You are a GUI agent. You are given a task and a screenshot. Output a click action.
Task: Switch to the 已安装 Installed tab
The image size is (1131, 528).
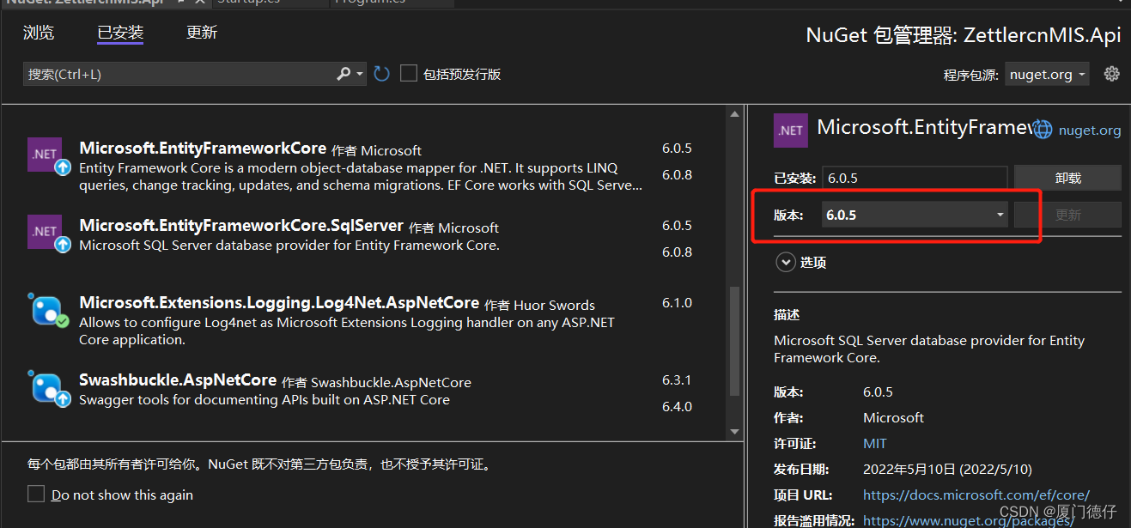pyautogui.click(x=120, y=33)
